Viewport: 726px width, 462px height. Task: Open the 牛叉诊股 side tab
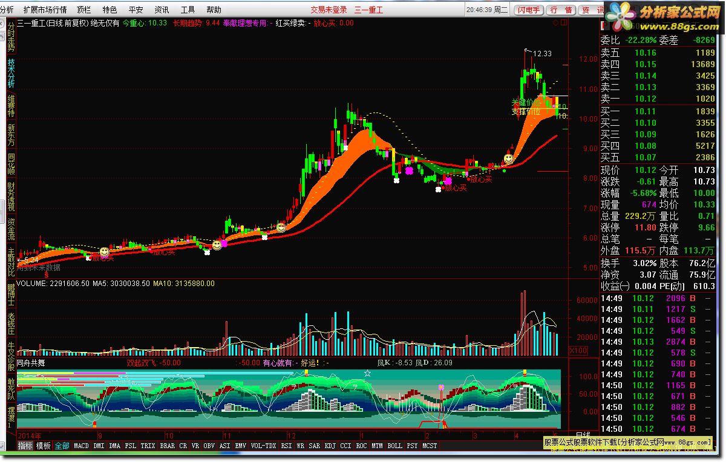tap(11, 357)
